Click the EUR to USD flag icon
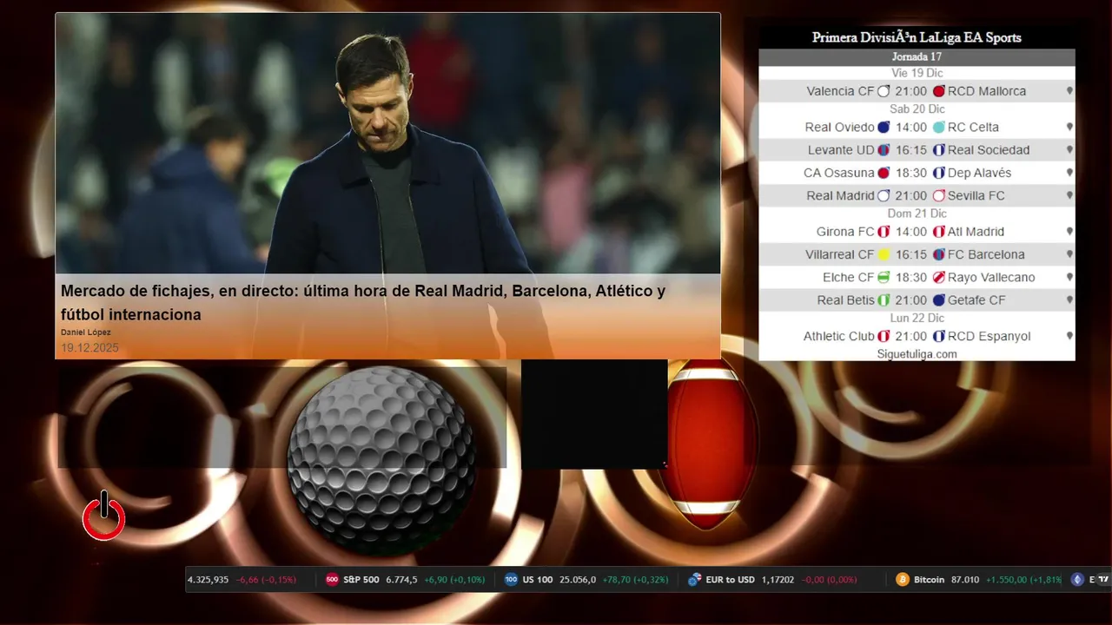The width and height of the screenshot is (1112, 625). [x=694, y=580]
